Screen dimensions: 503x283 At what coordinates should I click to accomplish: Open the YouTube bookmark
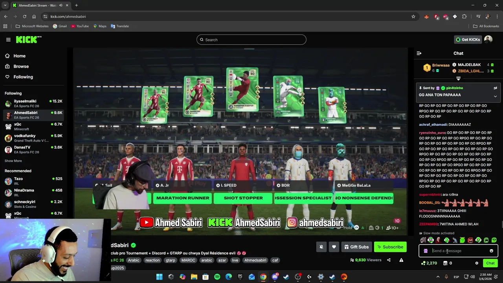click(x=80, y=26)
